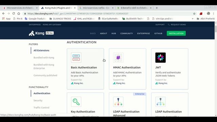This screenshot has height=122, width=217.
Task: Click the REQUEST DEMO link
Action: (x=177, y=25)
